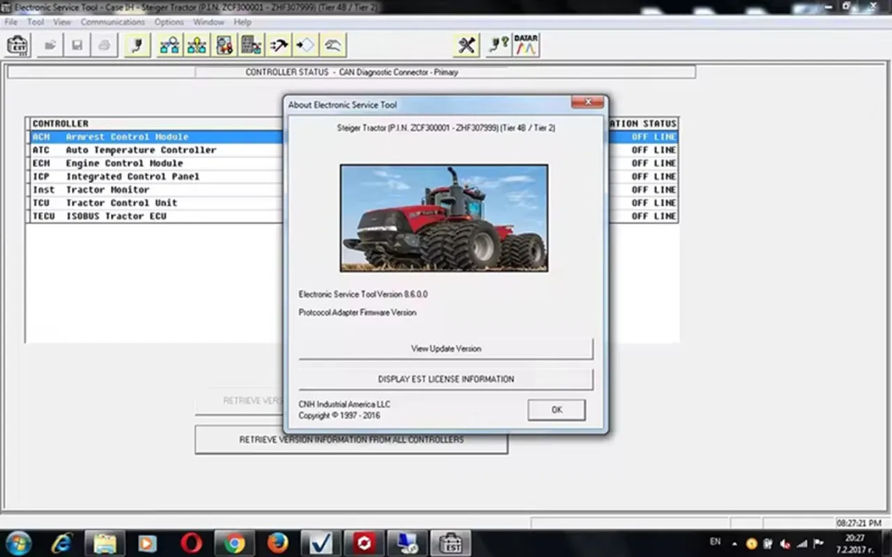Screen dimensions: 892x557
Task: Expand the hidden system tray icons arrow
Action: 734,543
